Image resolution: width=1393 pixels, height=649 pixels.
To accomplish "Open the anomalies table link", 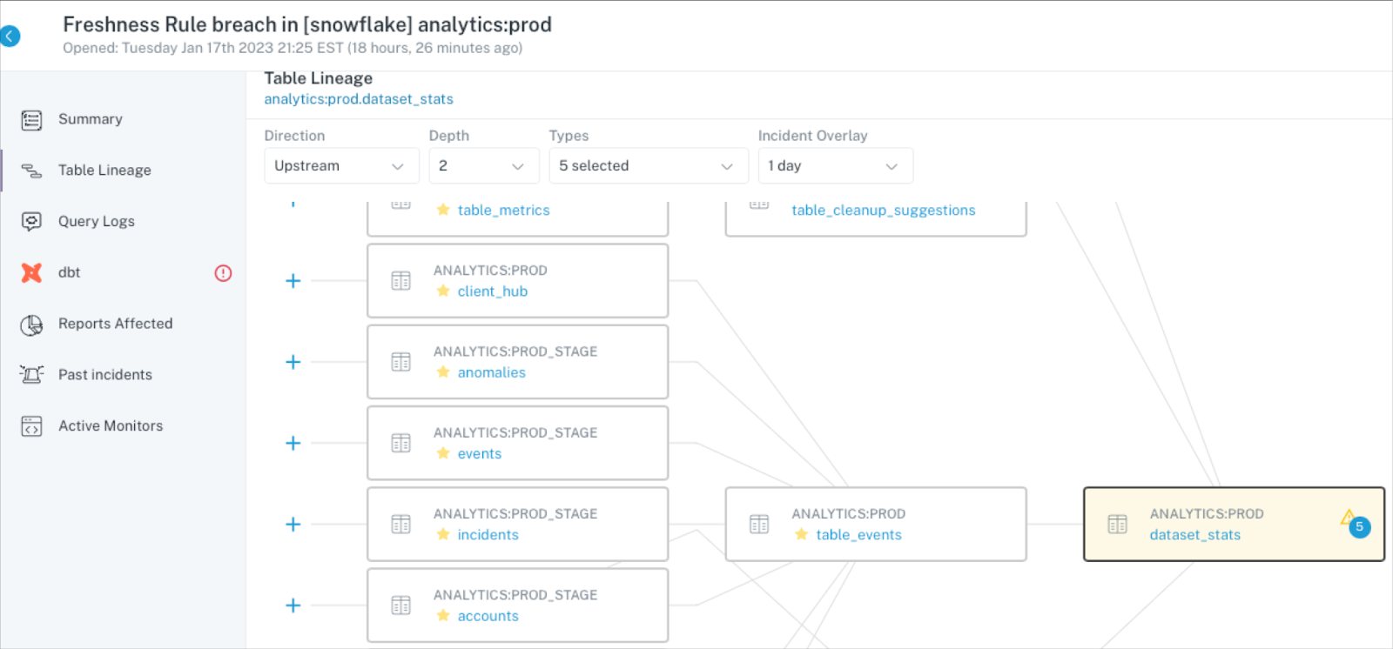I will (x=492, y=372).
